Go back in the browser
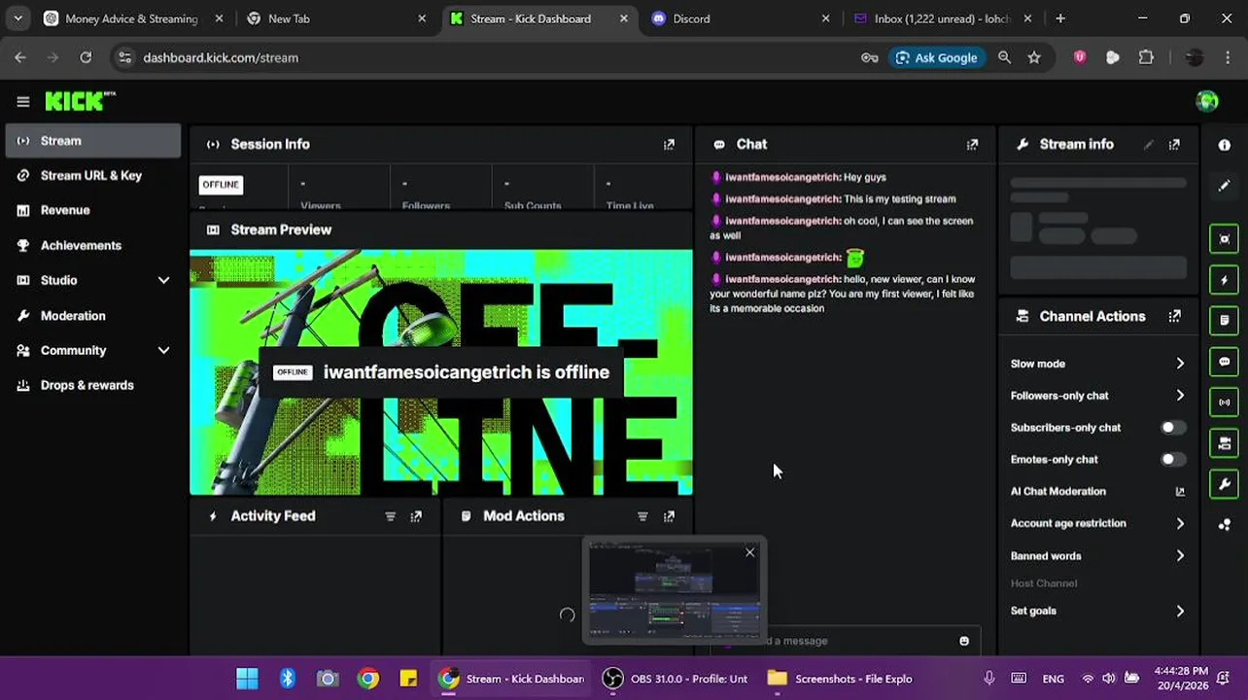1248x700 pixels. tap(20, 57)
